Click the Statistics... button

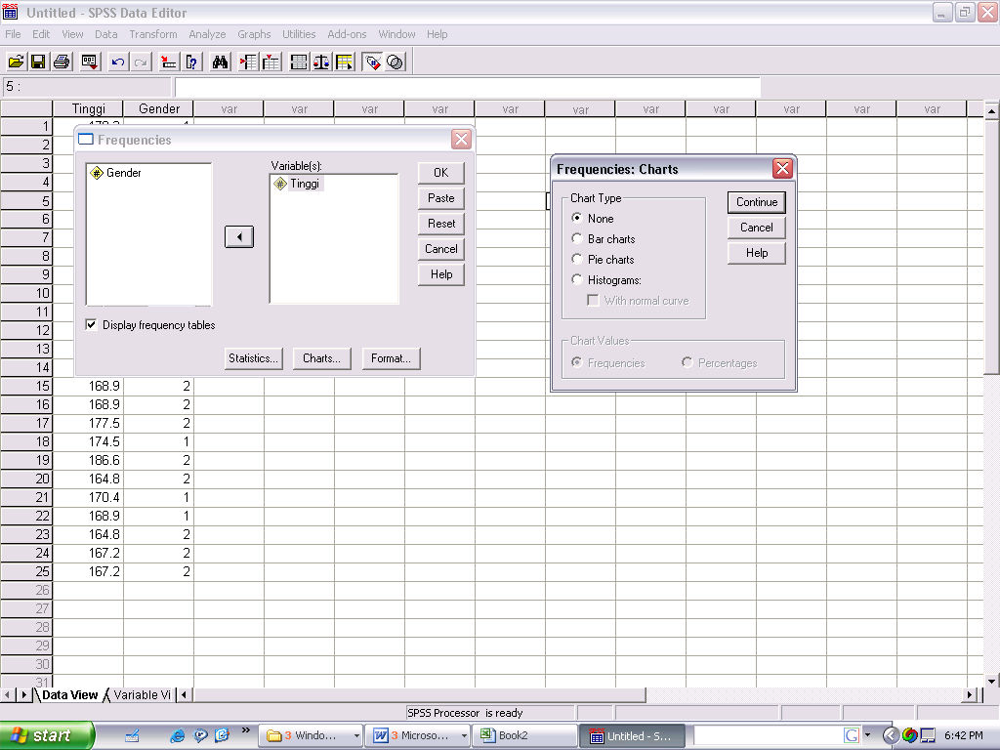point(253,358)
